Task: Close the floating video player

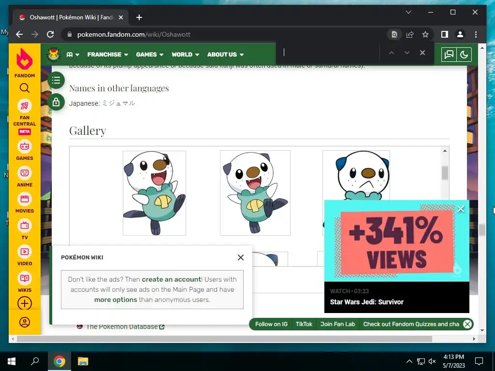Action: 461,209
